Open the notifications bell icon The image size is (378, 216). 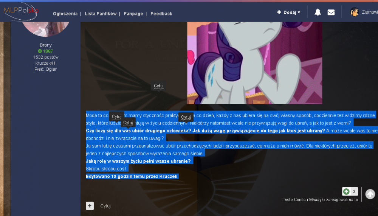[x=318, y=12]
